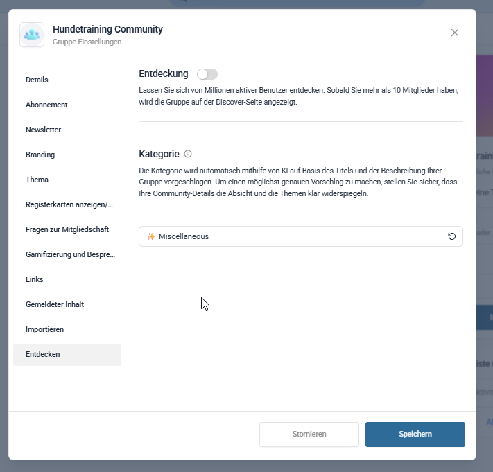This screenshot has height=472, width=493.
Task: Click the sparkle AI icon beside Miscellaneous
Action: (x=151, y=236)
